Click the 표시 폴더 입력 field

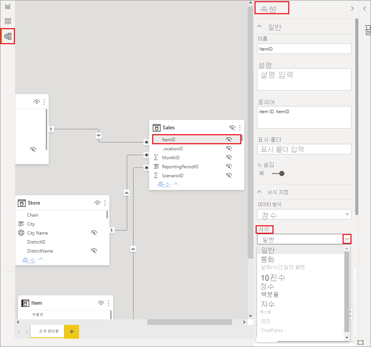pos(304,149)
